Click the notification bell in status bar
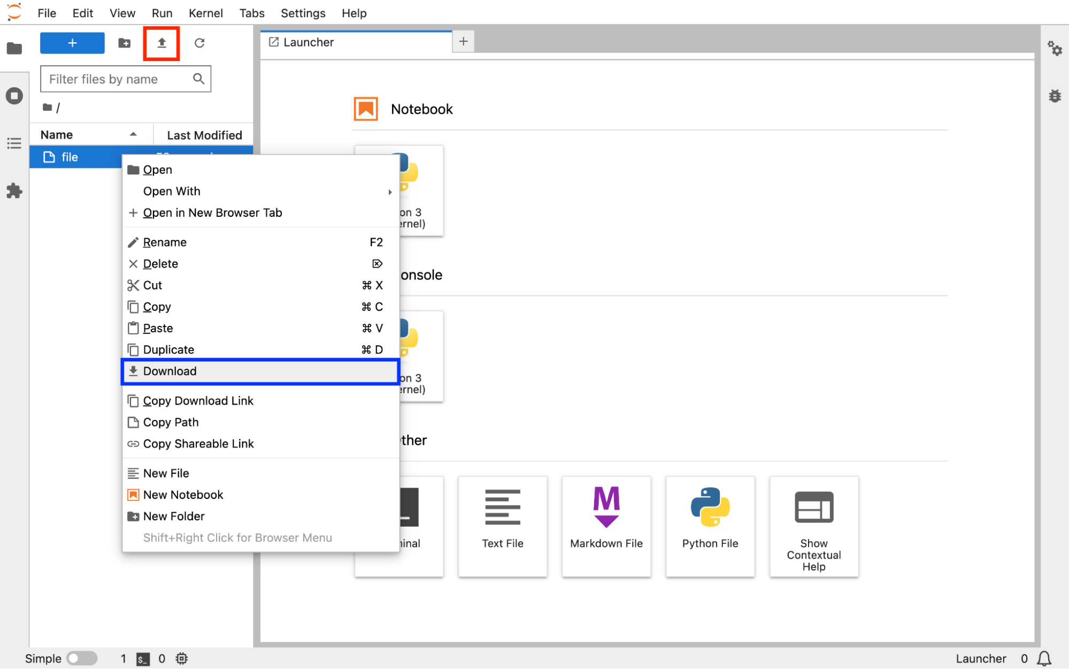Image resolution: width=1069 pixels, height=669 pixels. pyautogui.click(x=1044, y=658)
